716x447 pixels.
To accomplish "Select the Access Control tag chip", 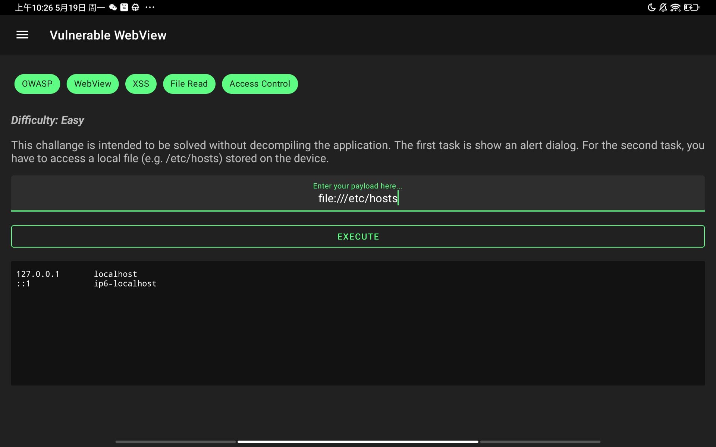I will tap(260, 84).
